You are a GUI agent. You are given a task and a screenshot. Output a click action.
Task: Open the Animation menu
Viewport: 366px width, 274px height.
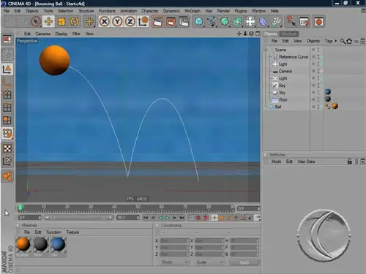point(129,11)
